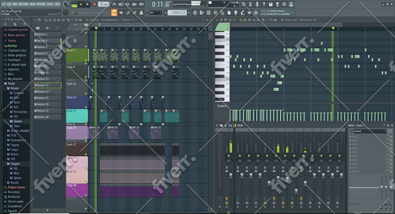
Task: Open the EDIT menu
Action: 9,4
